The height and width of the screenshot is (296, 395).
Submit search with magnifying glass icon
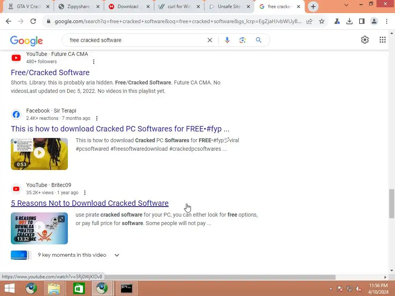click(x=258, y=40)
